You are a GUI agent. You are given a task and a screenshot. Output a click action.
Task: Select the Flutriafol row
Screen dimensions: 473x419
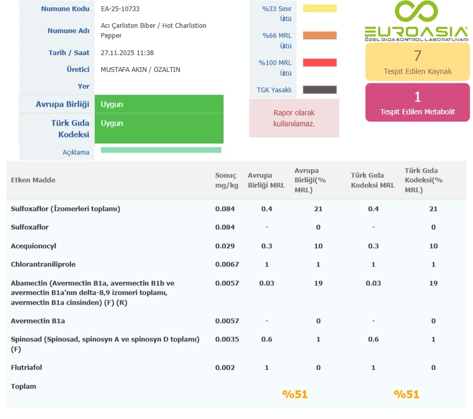pyautogui.click(x=26, y=368)
